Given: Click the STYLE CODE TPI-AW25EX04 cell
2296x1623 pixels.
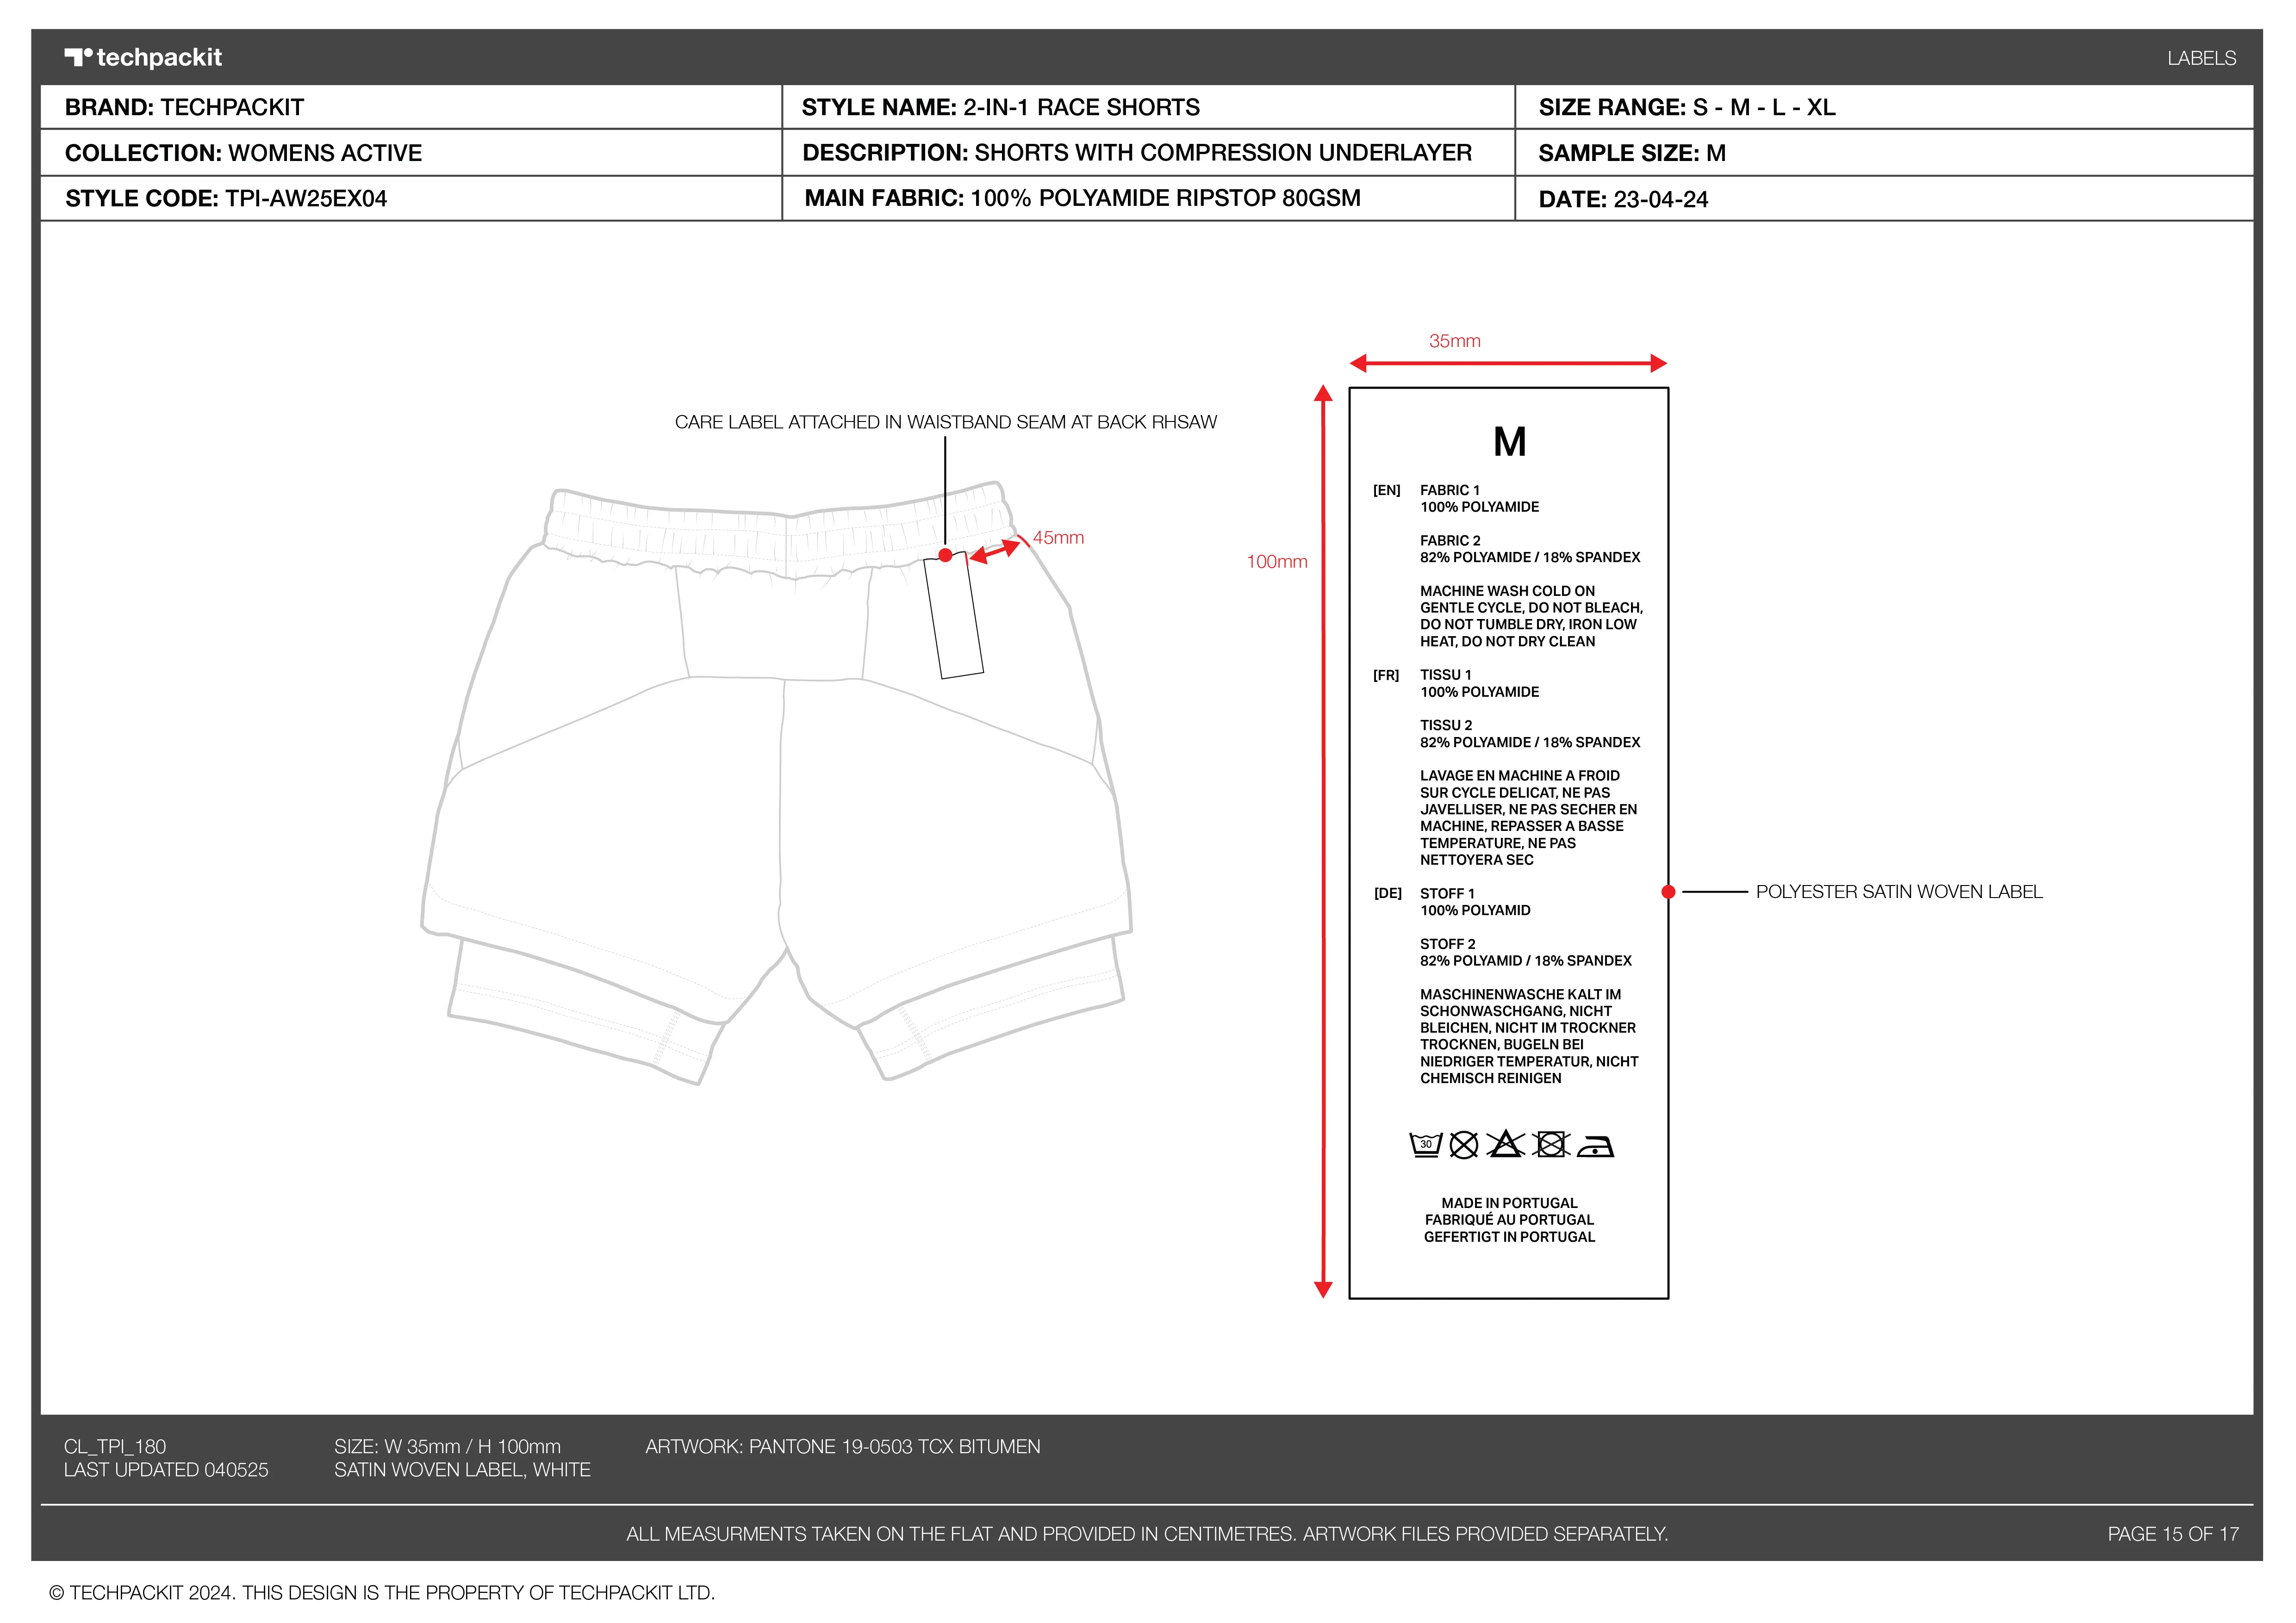Looking at the screenshot, I should pyautogui.click(x=226, y=198).
